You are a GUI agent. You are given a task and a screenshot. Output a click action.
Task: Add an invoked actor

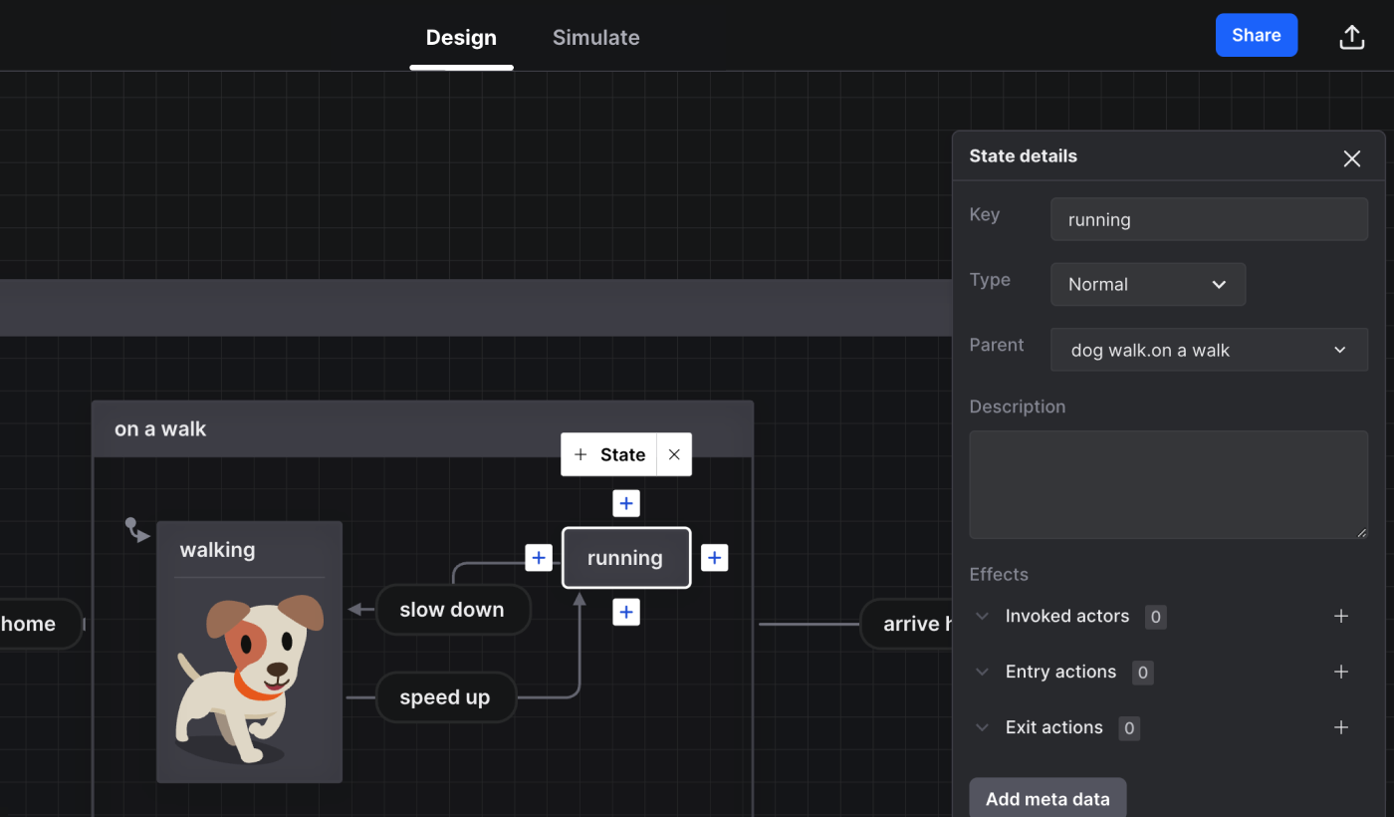click(x=1341, y=616)
